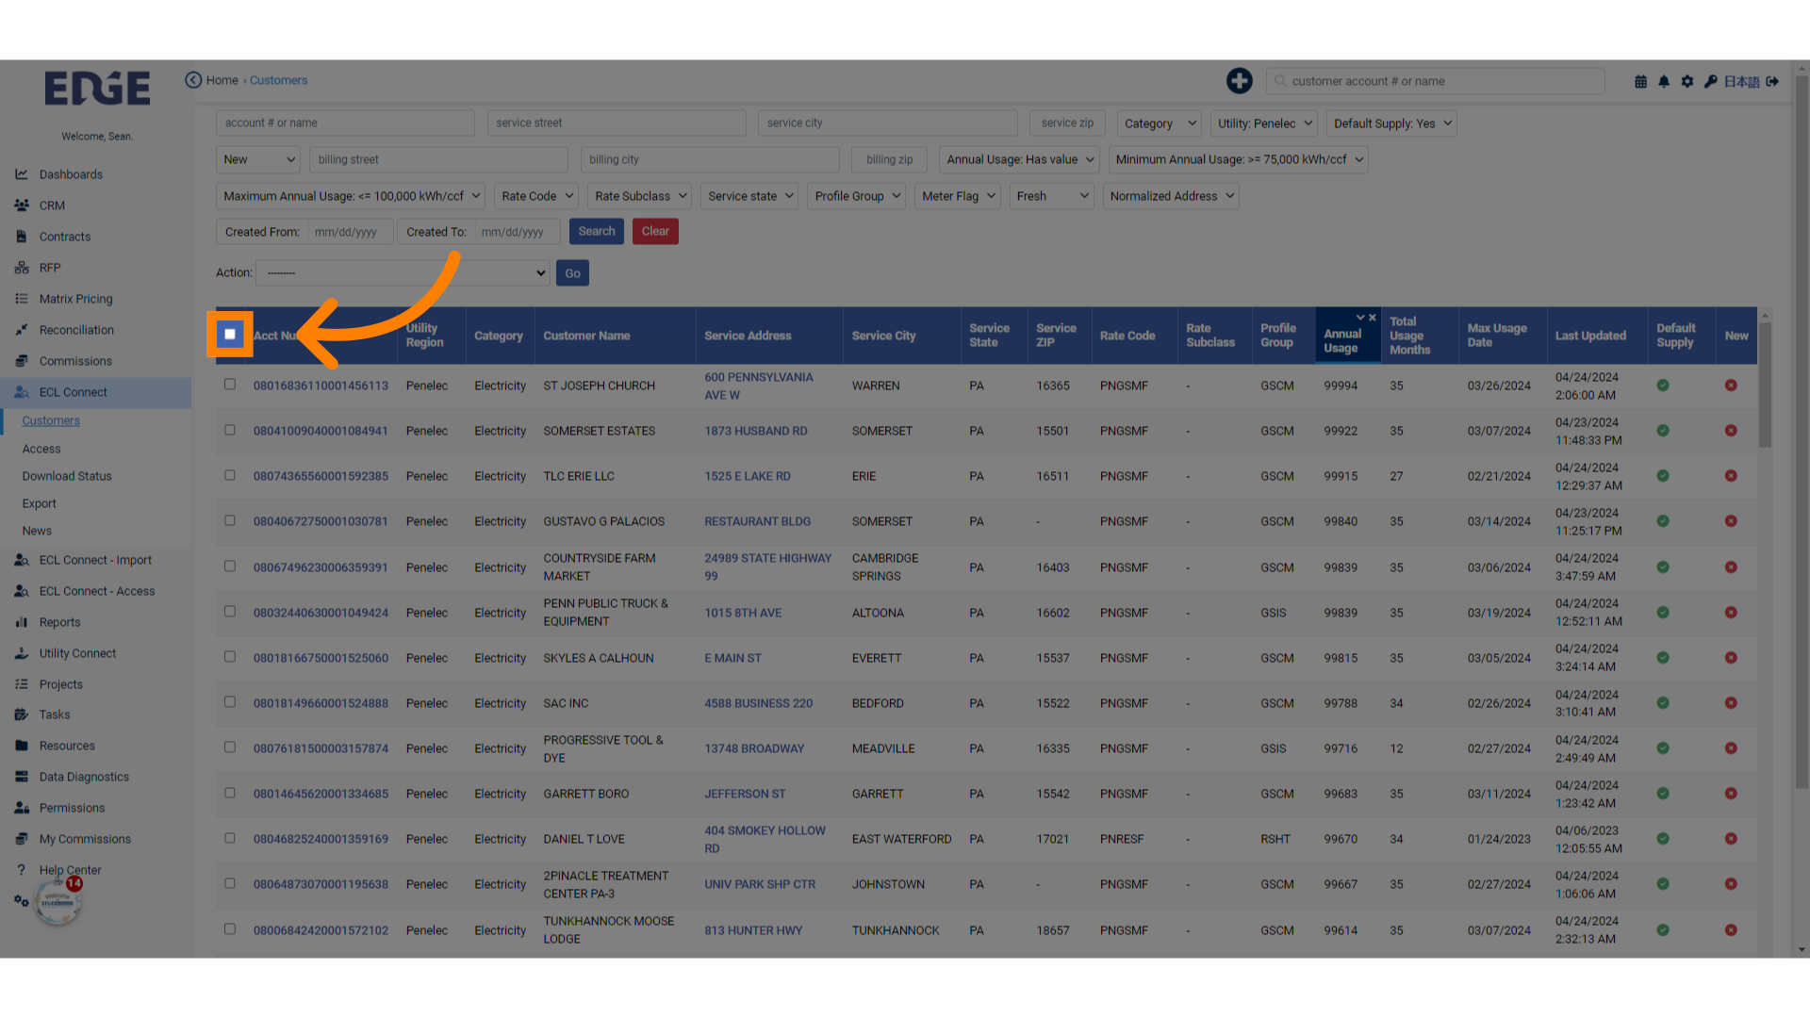Click green default supply icon for ST JOSEPH CHURCH
This screenshot has width=1810, height=1018.
click(1663, 386)
